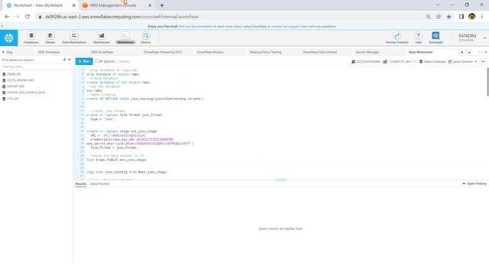Viewport: 489px width, 275px height.
Task: Open the Data Marketplace icon
Action: click(74, 37)
